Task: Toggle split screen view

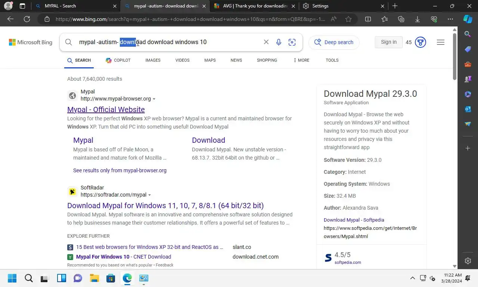Action: point(368,19)
